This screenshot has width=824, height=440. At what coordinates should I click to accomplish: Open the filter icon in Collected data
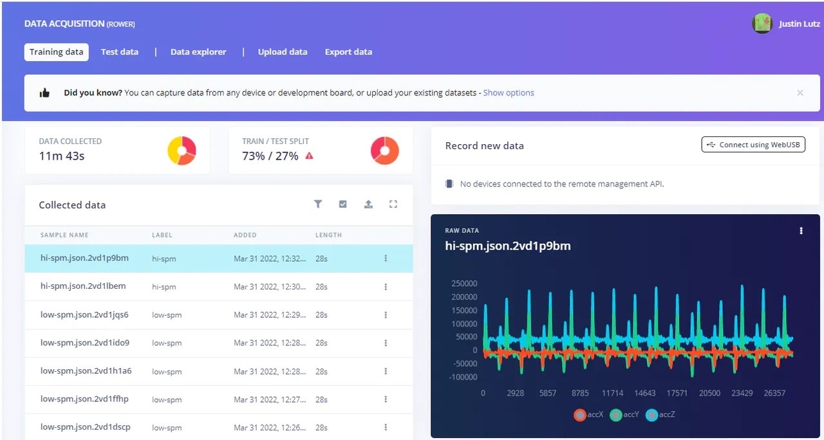318,204
